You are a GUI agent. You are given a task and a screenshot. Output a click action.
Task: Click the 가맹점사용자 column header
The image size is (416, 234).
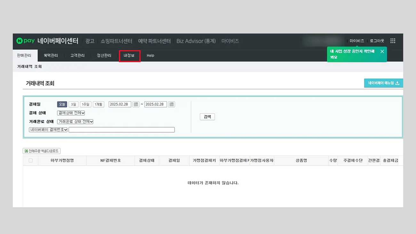(x=262, y=161)
